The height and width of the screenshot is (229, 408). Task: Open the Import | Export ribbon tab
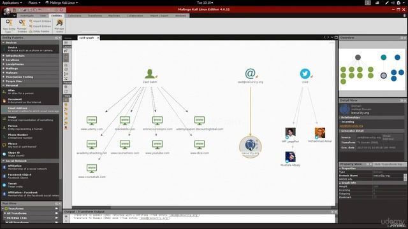point(159,15)
